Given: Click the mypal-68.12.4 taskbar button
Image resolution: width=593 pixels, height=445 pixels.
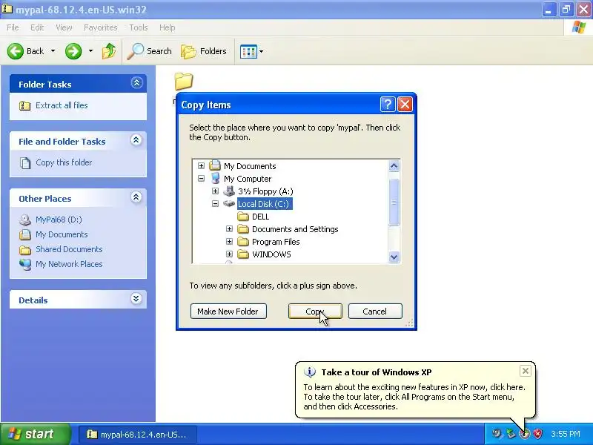Looking at the screenshot, I should tap(138, 435).
